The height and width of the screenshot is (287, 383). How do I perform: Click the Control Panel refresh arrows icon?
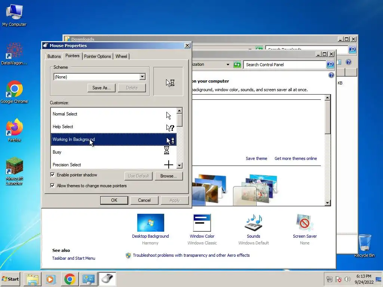pyautogui.click(x=237, y=65)
